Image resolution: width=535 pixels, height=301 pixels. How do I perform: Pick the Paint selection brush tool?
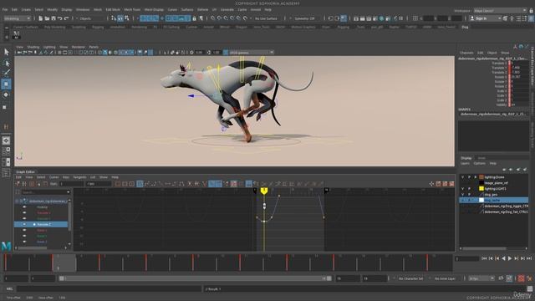click(x=6, y=73)
